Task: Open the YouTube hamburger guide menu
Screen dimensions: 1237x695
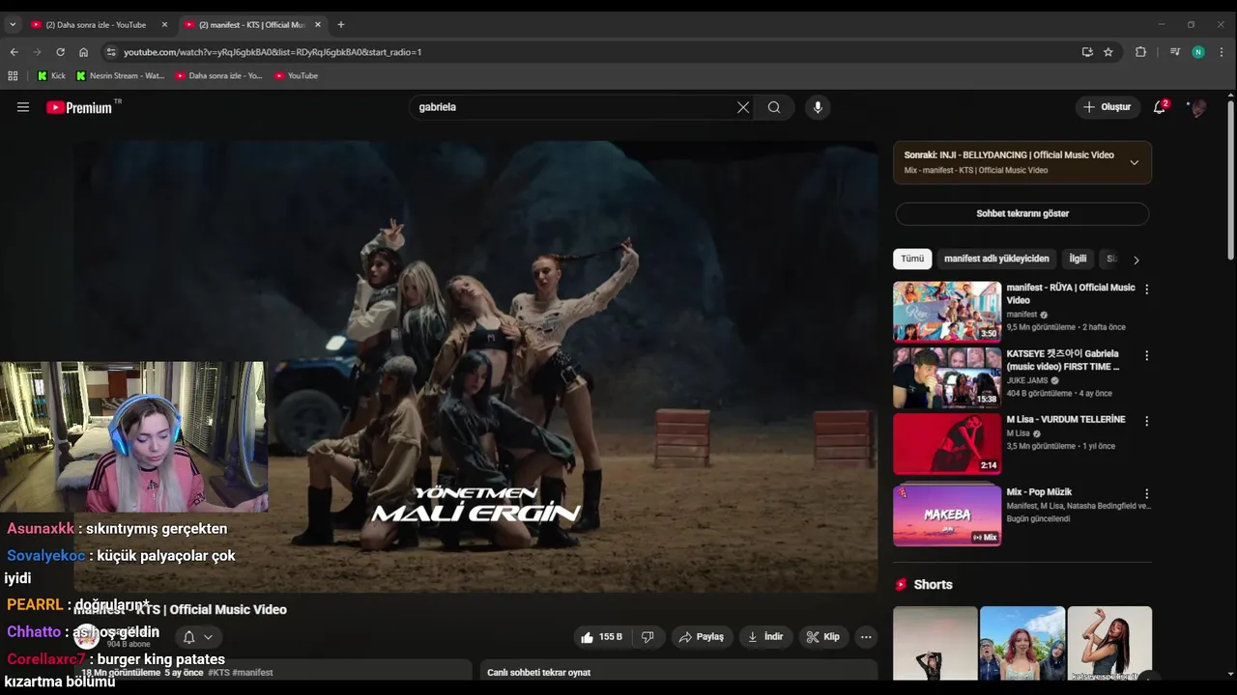Action: tap(23, 107)
